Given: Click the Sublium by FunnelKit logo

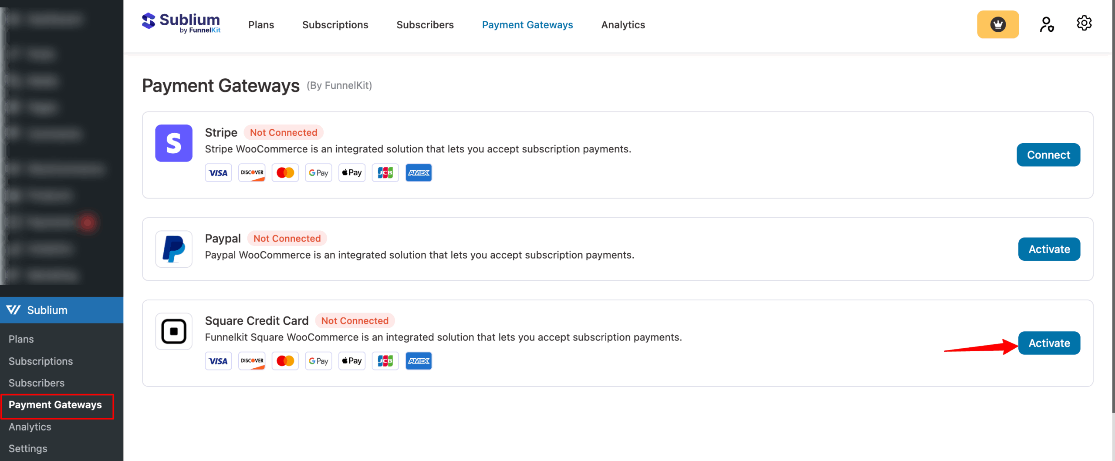Looking at the screenshot, I should 181,23.
